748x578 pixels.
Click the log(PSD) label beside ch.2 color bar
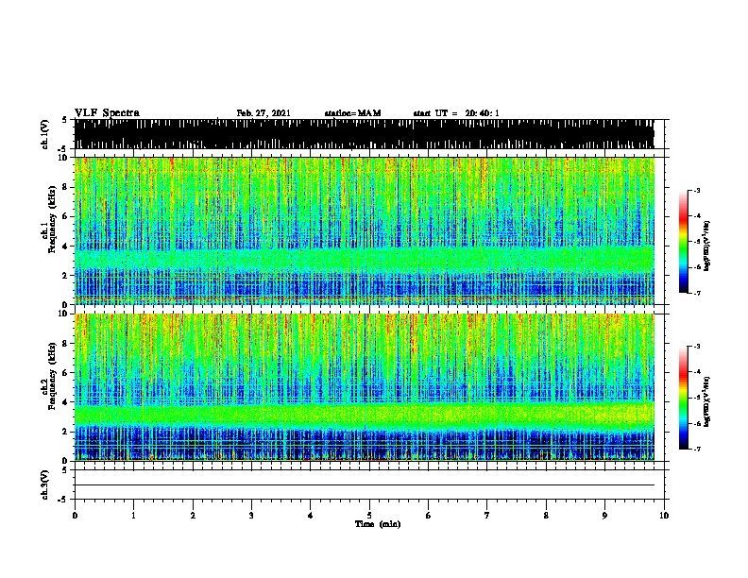click(x=707, y=401)
